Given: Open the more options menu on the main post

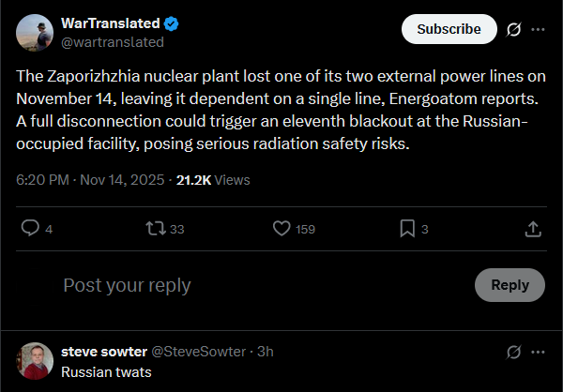Looking at the screenshot, I should (x=538, y=29).
